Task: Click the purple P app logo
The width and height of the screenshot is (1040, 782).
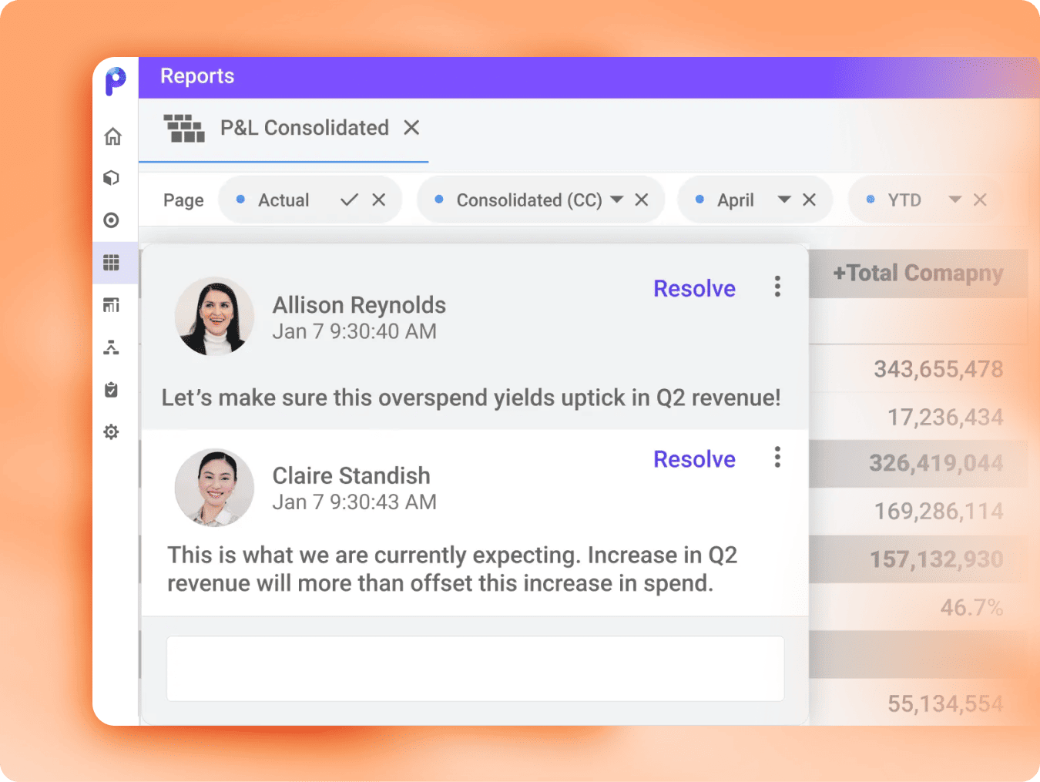Action: pos(116,81)
